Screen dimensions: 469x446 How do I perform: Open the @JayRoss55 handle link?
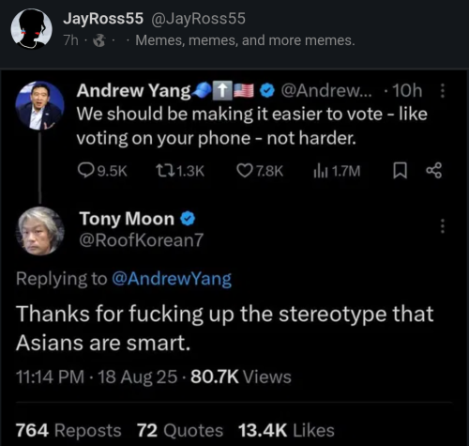pos(198,19)
